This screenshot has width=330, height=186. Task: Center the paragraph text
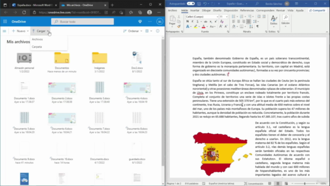[x=238, y=21]
